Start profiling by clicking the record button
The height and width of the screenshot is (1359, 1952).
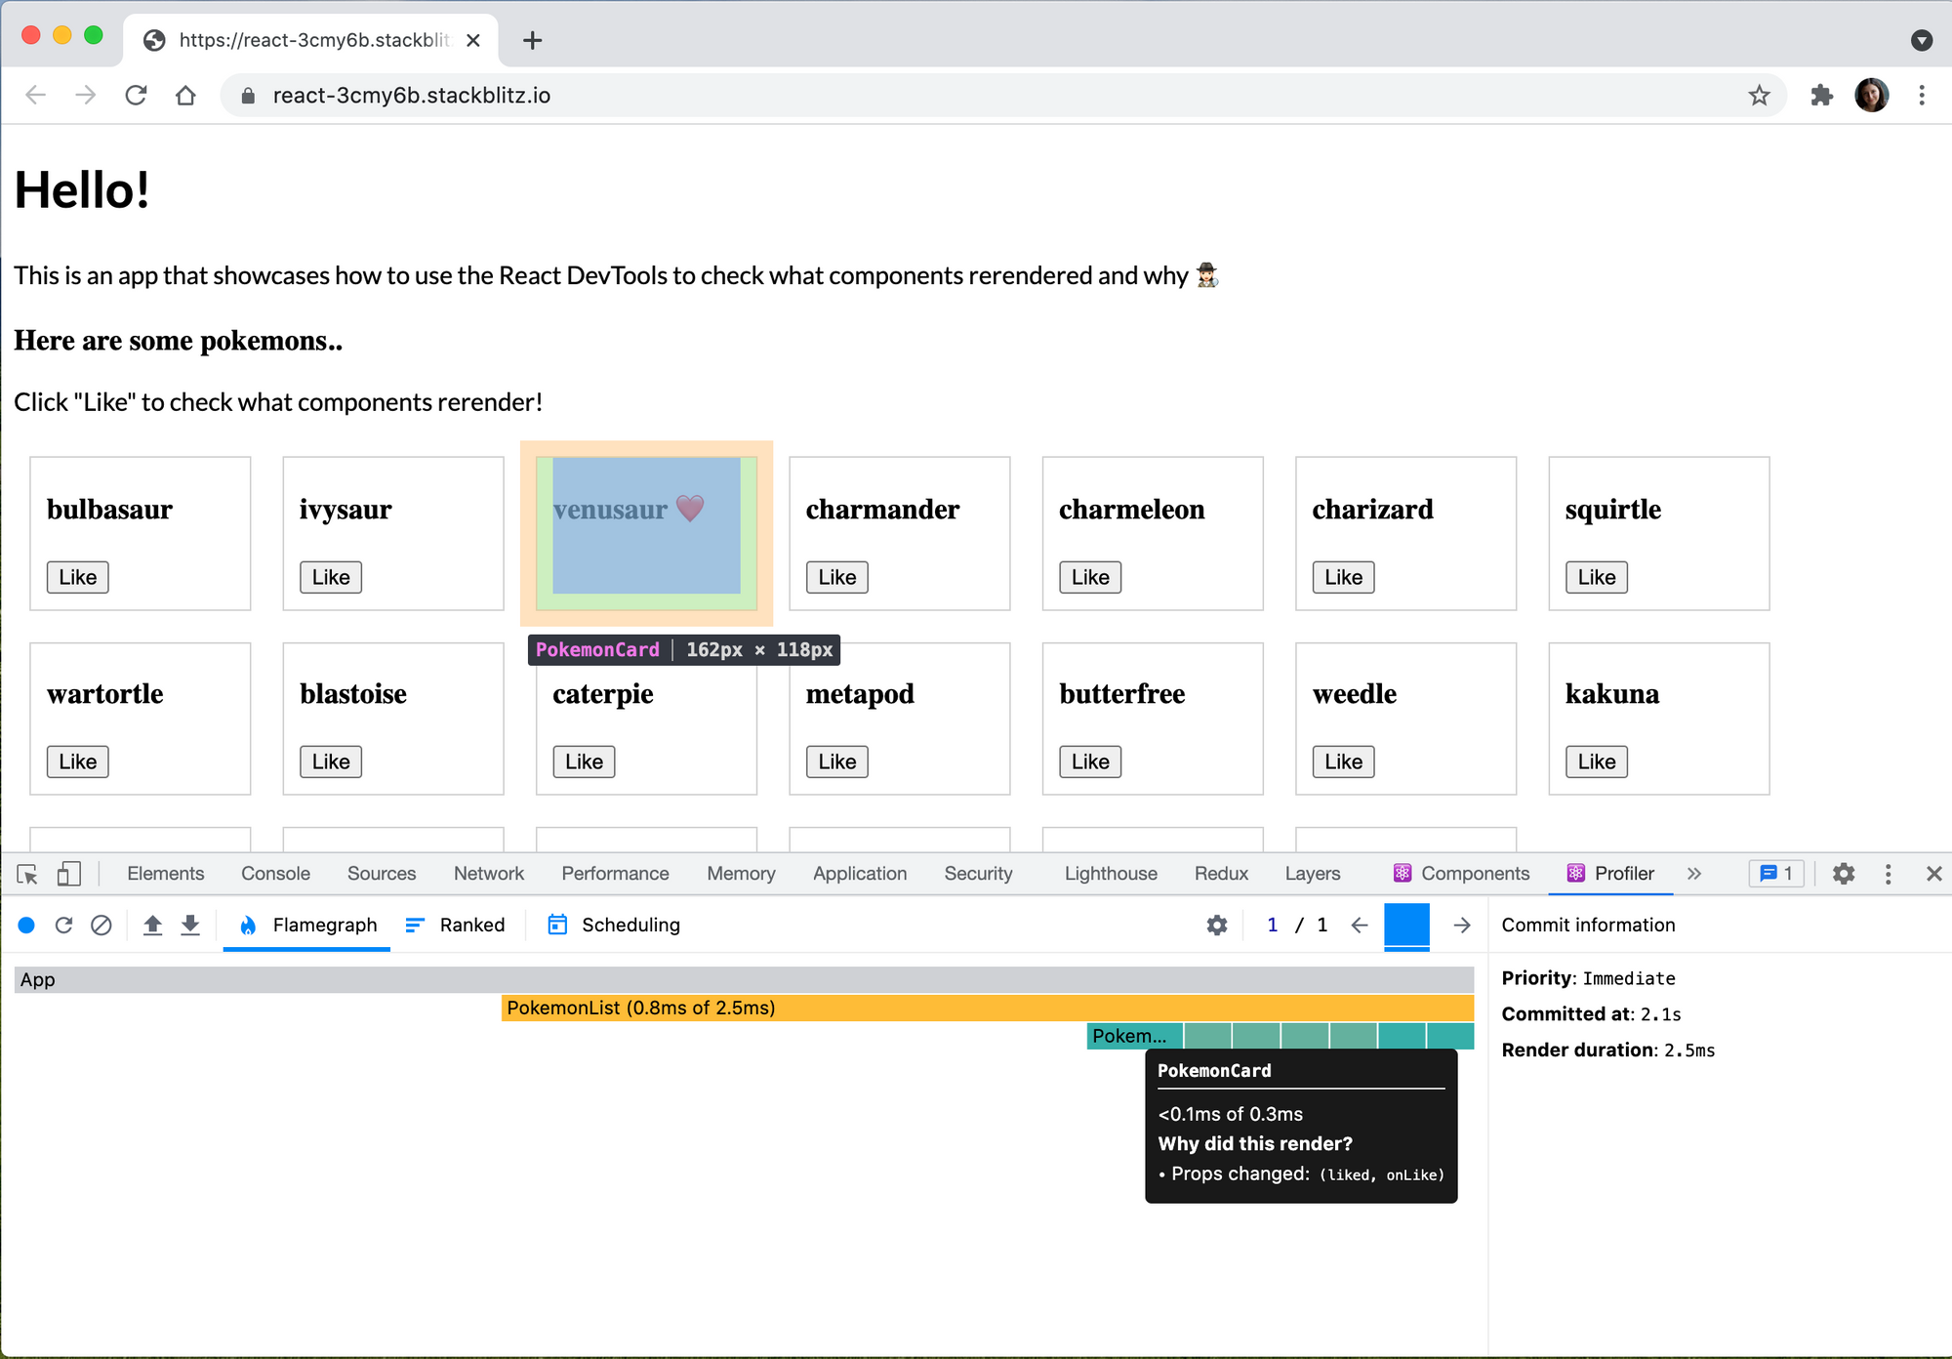pyautogui.click(x=27, y=925)
